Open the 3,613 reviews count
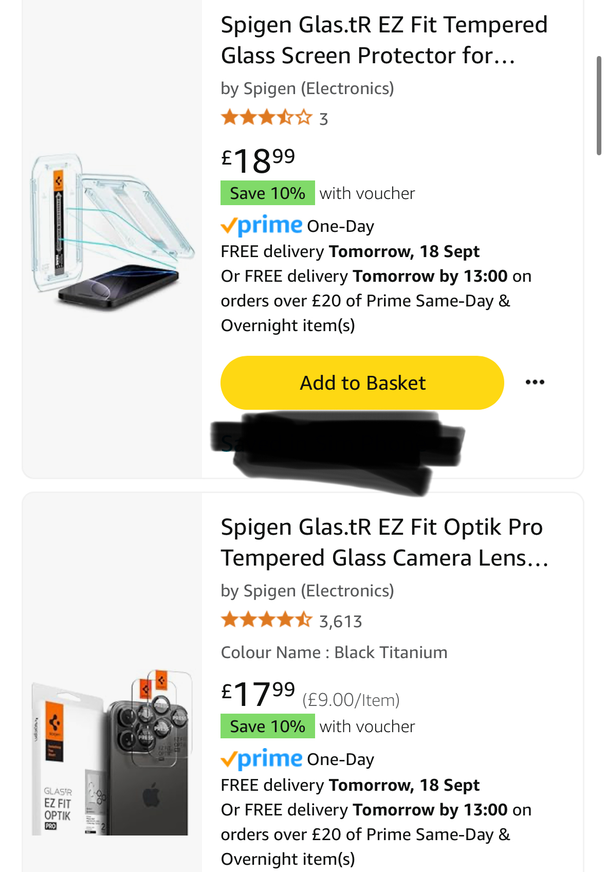 click(341, 622)
